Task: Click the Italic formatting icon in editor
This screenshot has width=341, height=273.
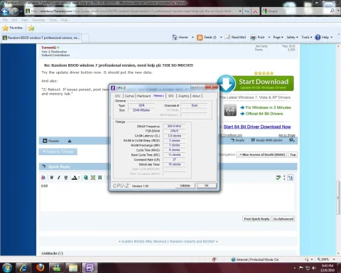Action: click(59, 178)
